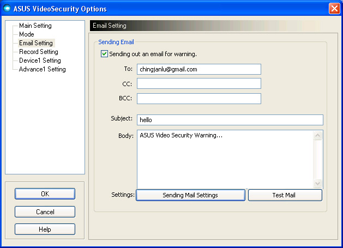Cancel the options dialog
The width and height of the screenshot is (343, 248).
coord(45,211)
